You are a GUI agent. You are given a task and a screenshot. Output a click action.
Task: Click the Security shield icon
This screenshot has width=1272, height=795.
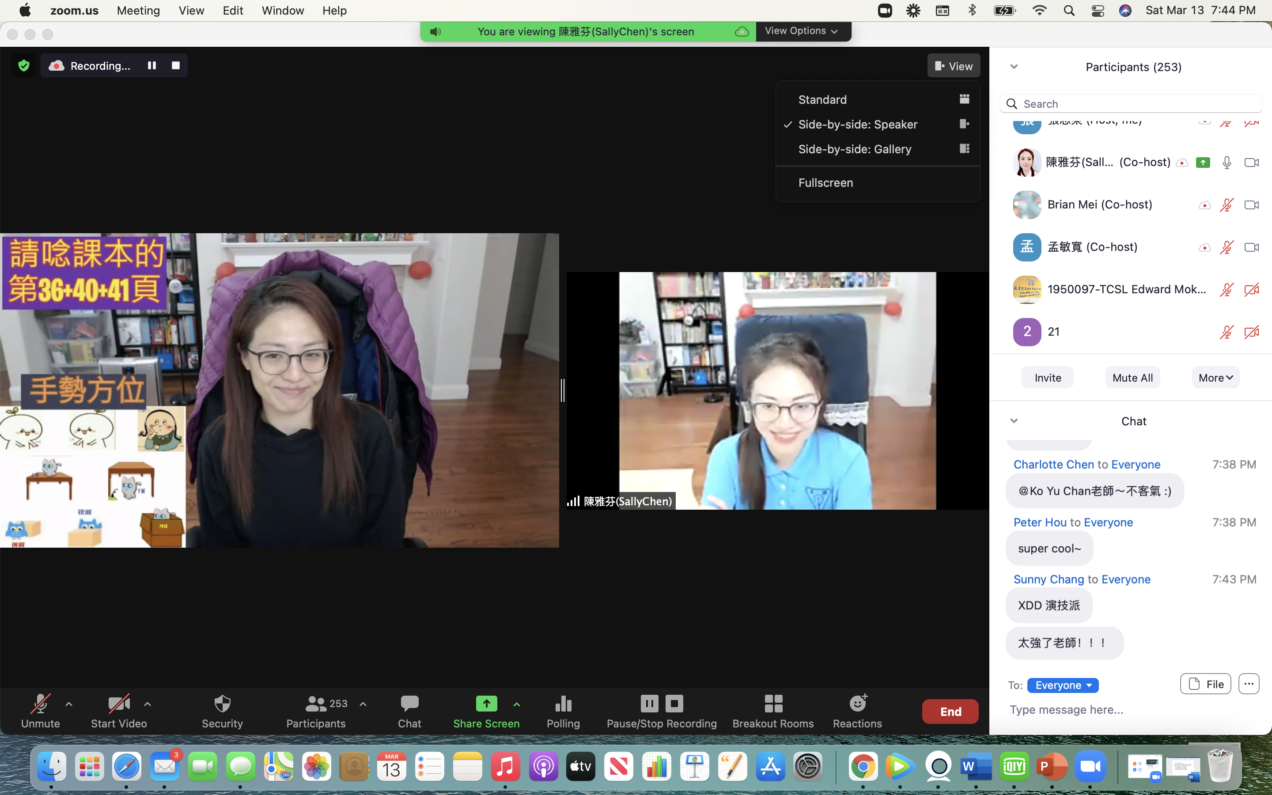pos(222,704)
